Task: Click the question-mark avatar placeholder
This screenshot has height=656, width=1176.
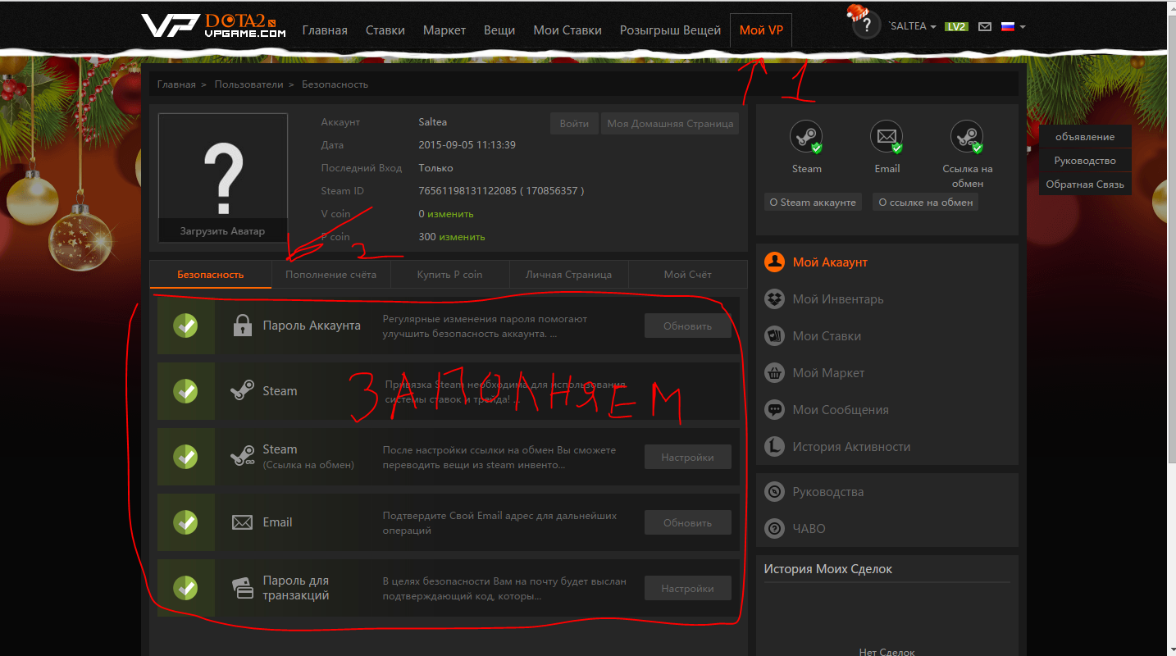Action: click(x=223, y=178)
